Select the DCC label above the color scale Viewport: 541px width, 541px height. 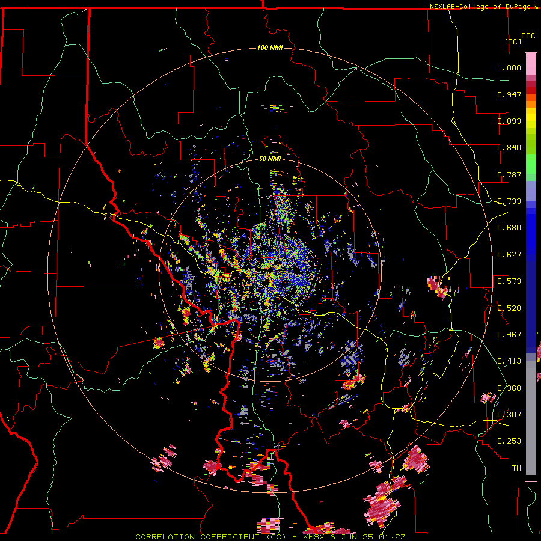528,36
